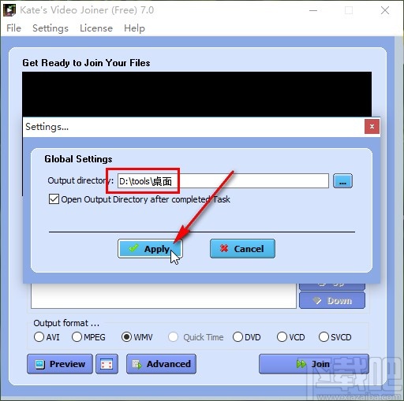Browse for output directory with ellipsis button
Image resolution: width=404 pixels, height=401 pixels.
(x=342, y=180)
